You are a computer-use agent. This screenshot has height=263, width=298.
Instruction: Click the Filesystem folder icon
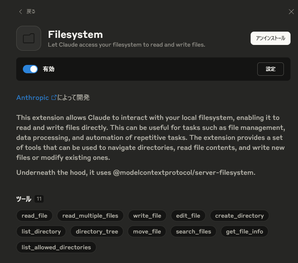(29, 38)
